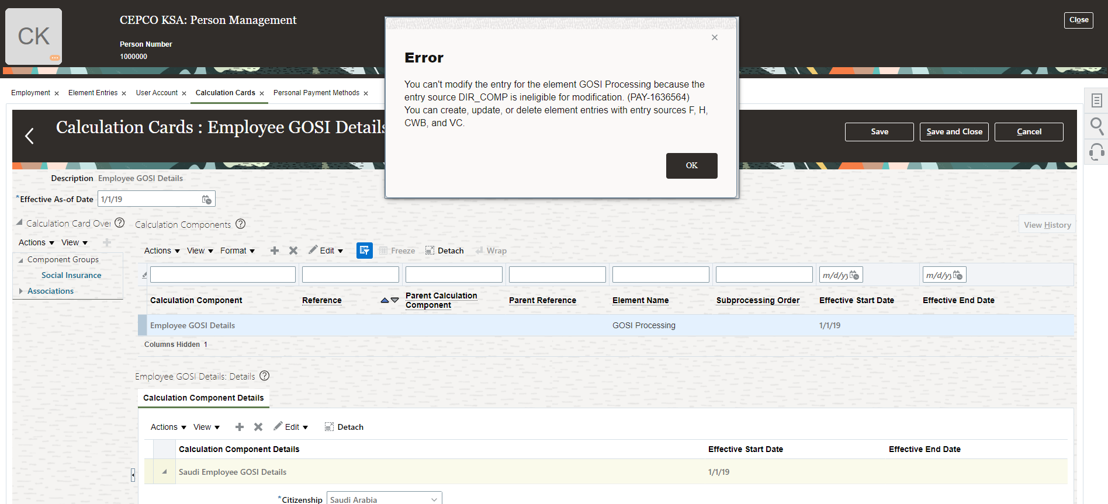
Task: Collapse the Saudi Employee GOSI Details row
Action: click(164, 472)
